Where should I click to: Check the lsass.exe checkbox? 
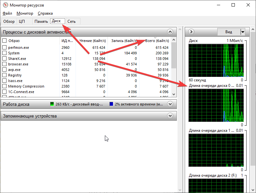(5, 81)
